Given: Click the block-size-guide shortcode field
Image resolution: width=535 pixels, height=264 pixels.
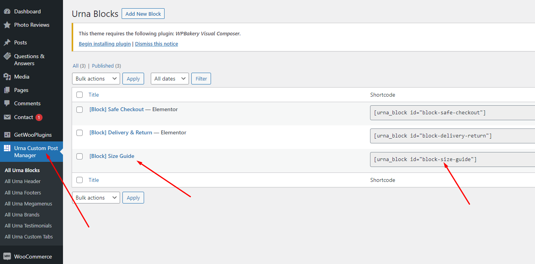Looking at the screenshot, I should [x=452, y=159].
